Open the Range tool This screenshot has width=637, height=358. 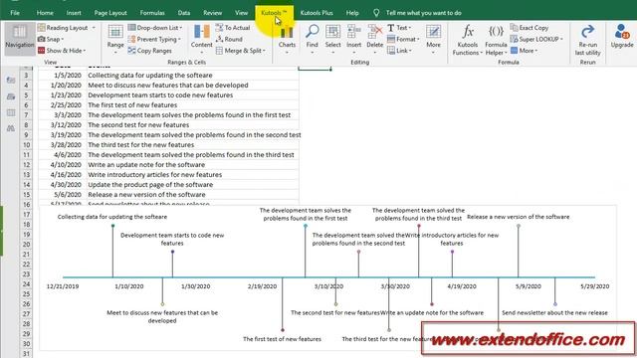(x=115, y=39)
